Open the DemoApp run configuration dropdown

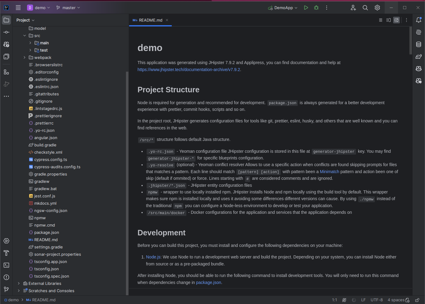(283, 8)
